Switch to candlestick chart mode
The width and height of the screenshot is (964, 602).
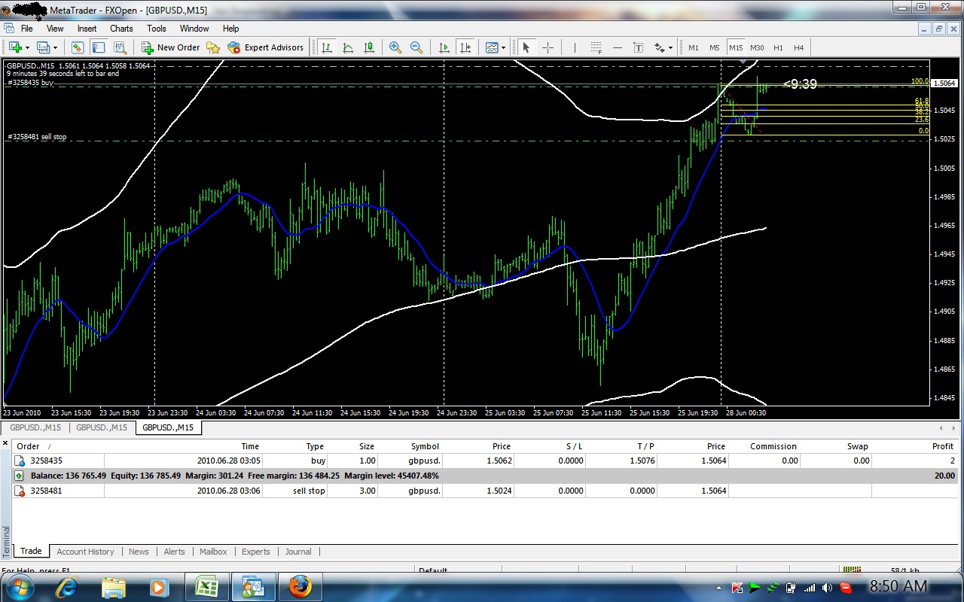point(369,47)
